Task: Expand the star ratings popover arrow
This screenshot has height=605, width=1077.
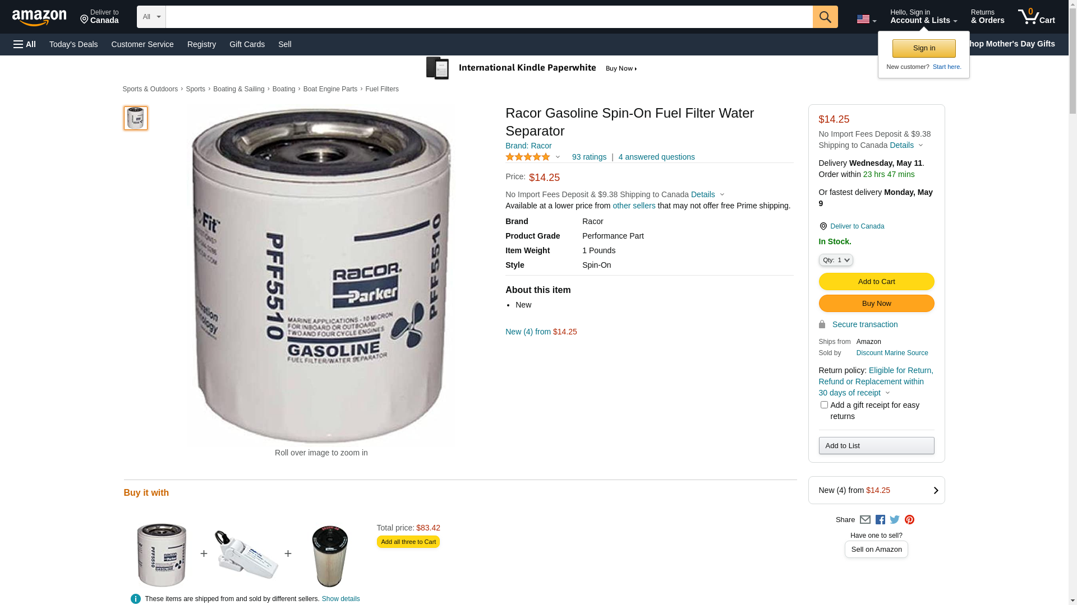Action: click(558, 157)
